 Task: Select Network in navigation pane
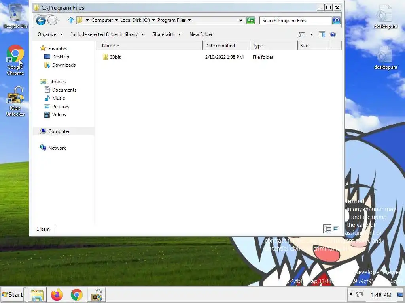click(57, 148)
